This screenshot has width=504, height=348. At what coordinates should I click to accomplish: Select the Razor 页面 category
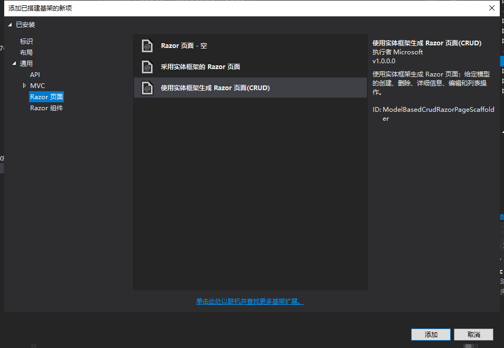coord(46,96)
